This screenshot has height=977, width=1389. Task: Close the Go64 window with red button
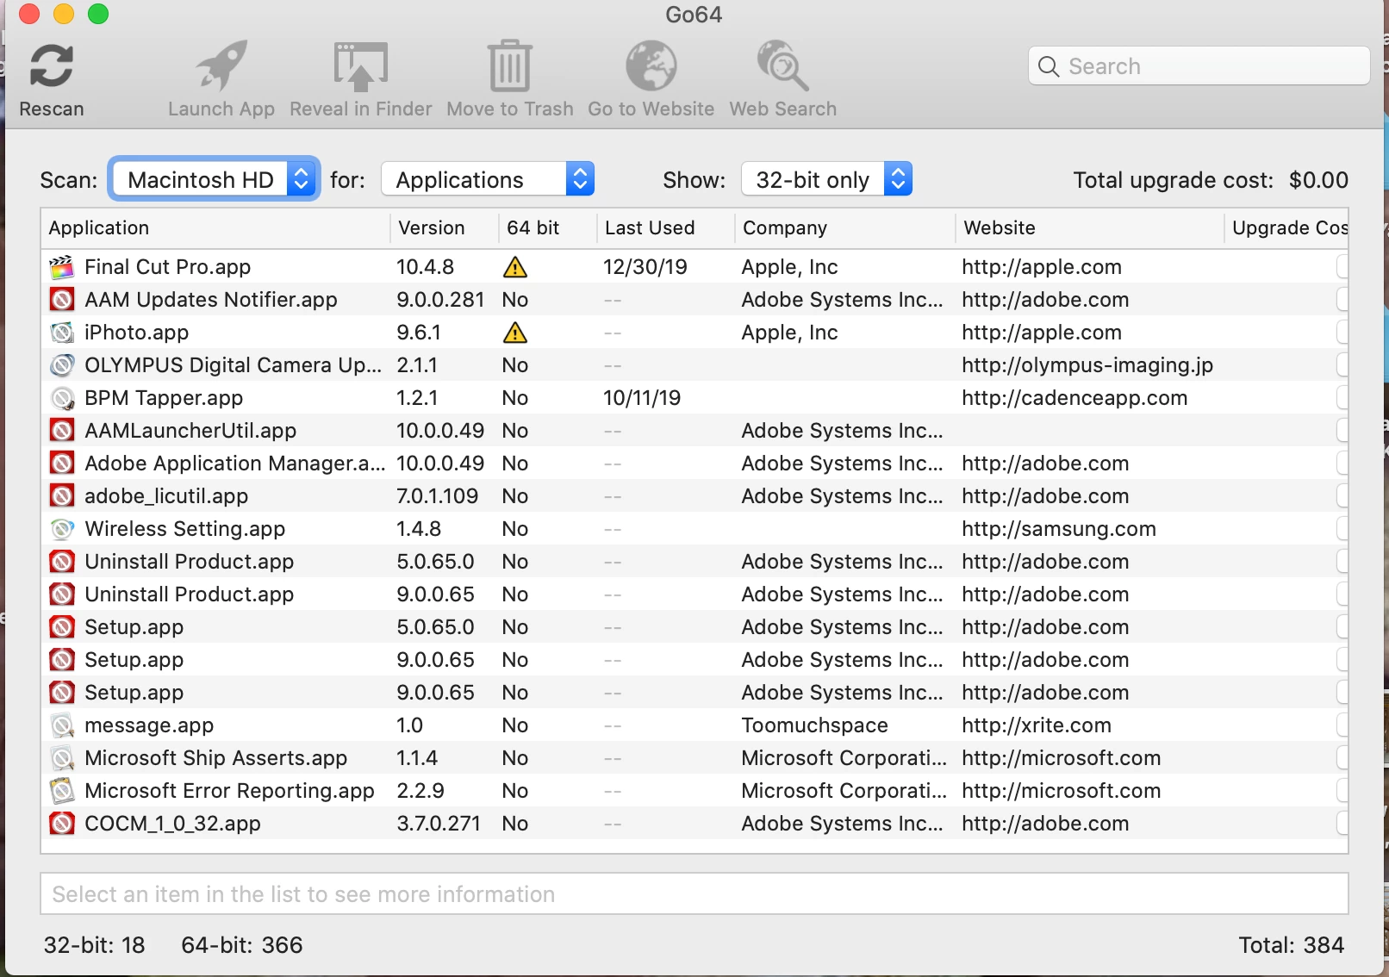(x=29, y=14)
